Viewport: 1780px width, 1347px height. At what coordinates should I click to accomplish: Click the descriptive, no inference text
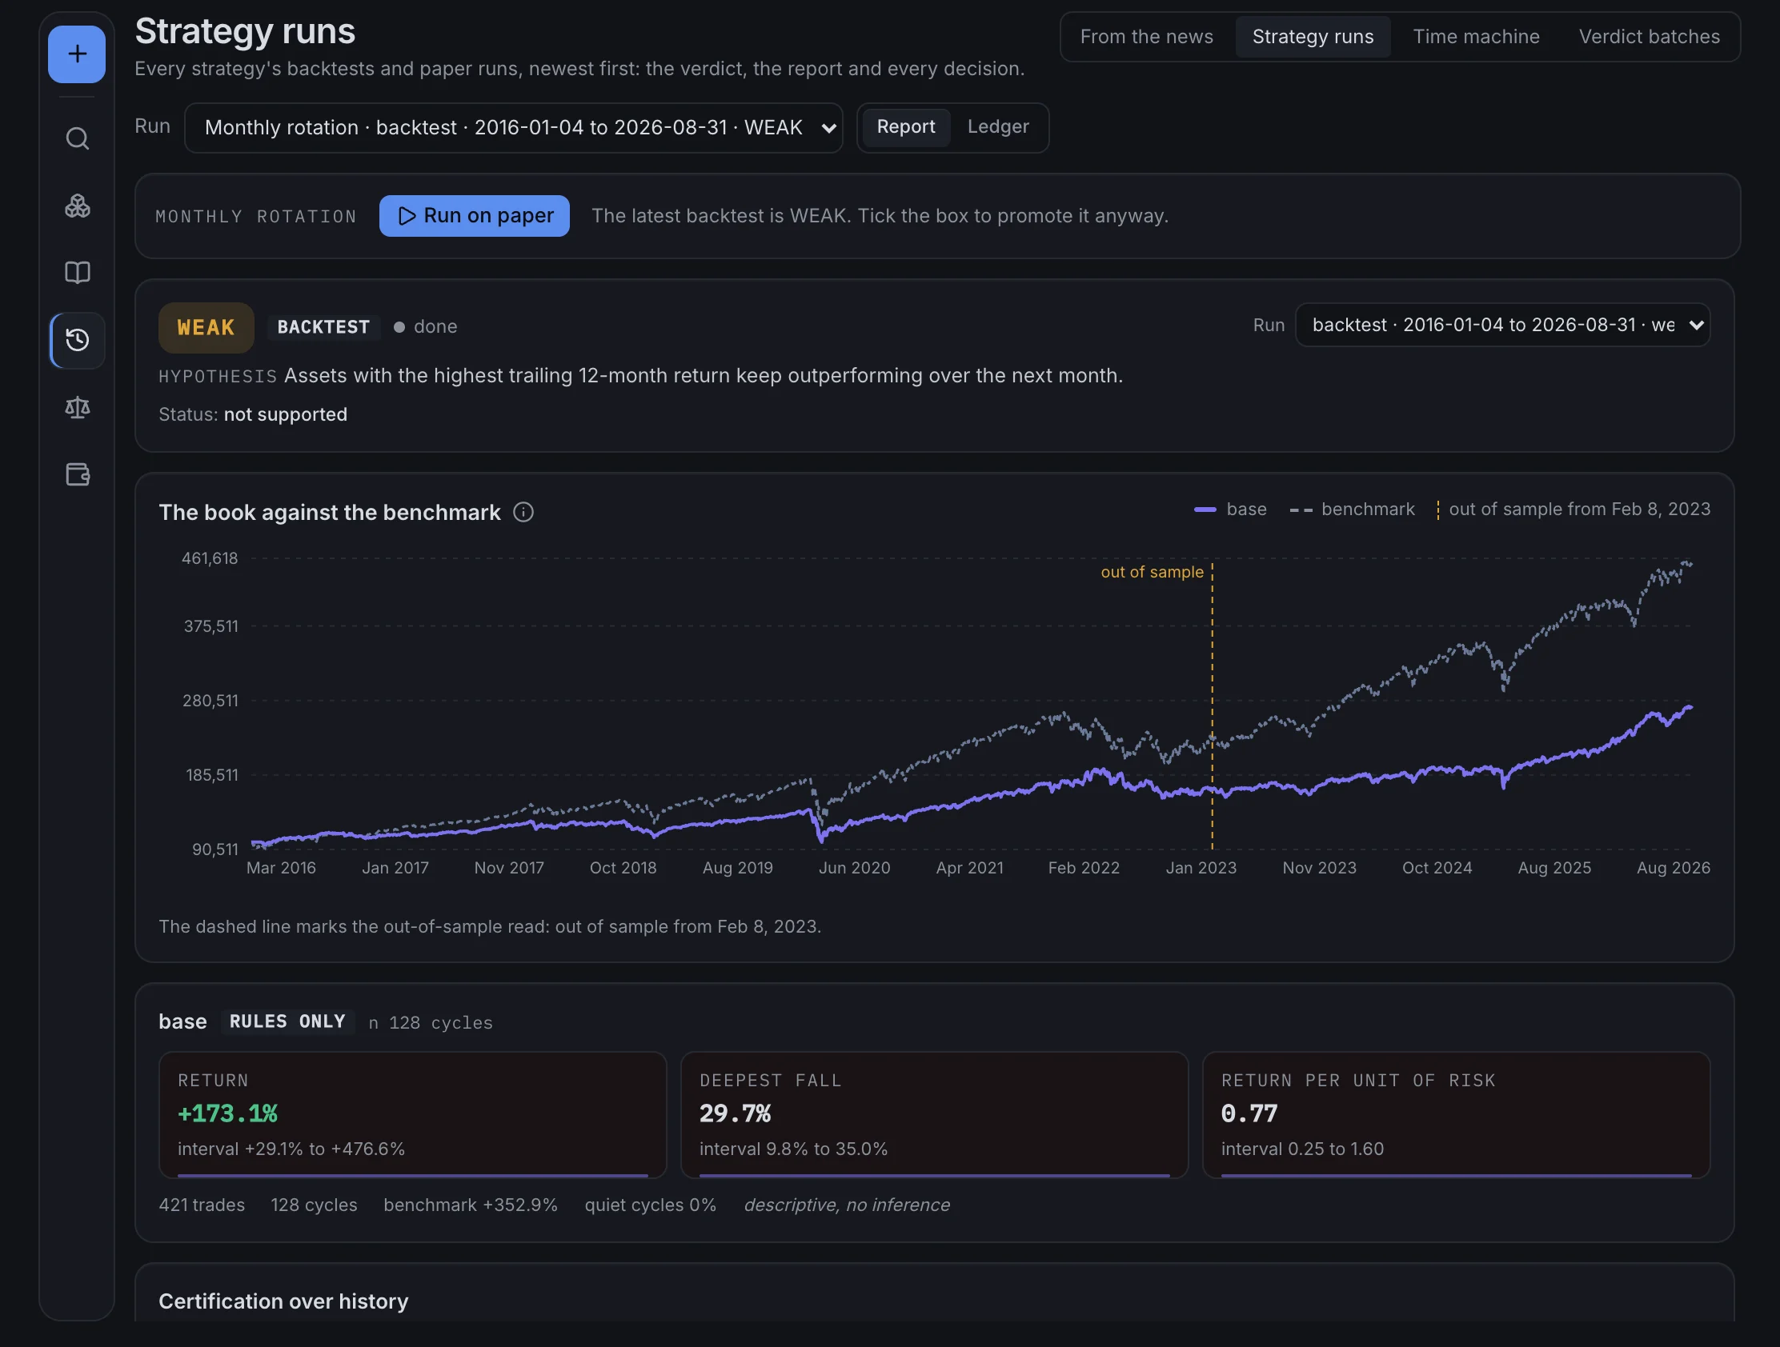(x=847, y=1205)
